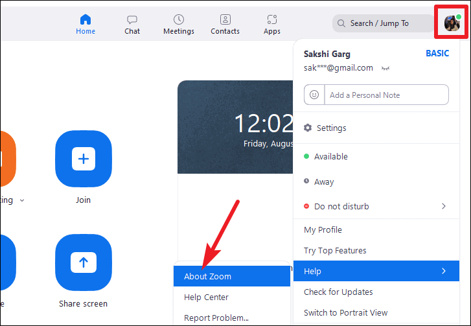This screenshot has width=471, height=326.
Task: Open Help Center from submenu
Action: (231, 297)
